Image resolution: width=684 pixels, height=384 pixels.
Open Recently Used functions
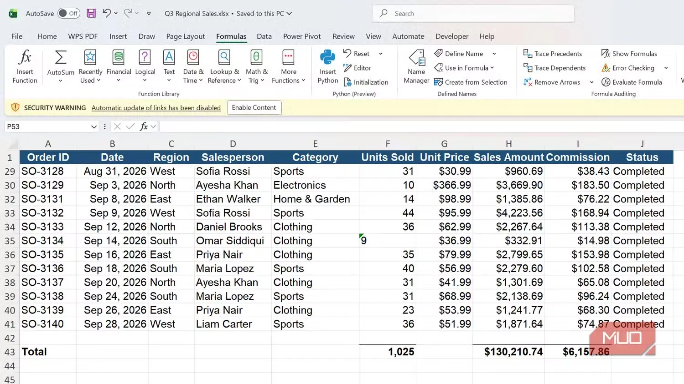90,67
